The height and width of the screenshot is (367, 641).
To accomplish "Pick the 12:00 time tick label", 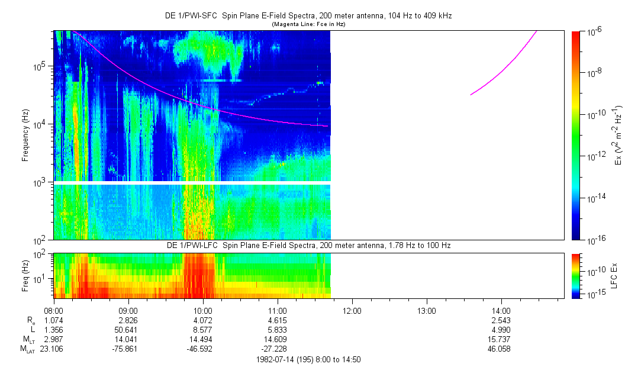I will tap(352, 310).
